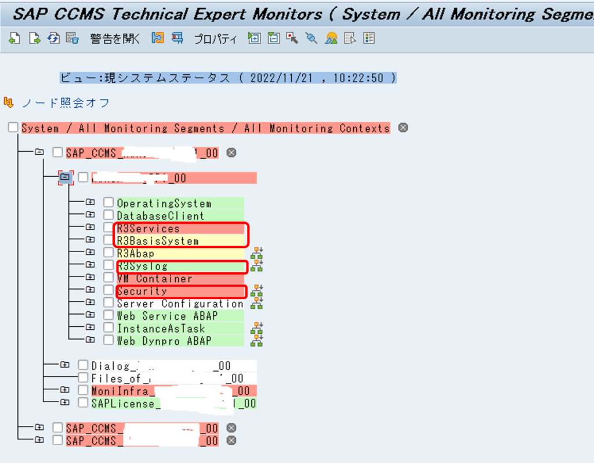The image size is (594, 463).
Task: Check the System / All Monitoring Segments checkbox
Action: [x=13, y=127]
